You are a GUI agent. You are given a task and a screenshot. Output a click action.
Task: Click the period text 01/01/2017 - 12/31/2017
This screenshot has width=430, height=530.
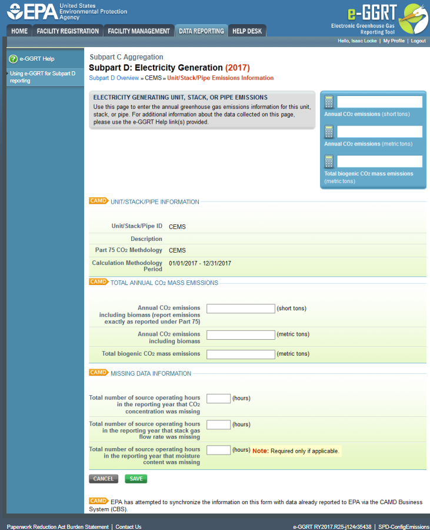[x=200, y=263]
